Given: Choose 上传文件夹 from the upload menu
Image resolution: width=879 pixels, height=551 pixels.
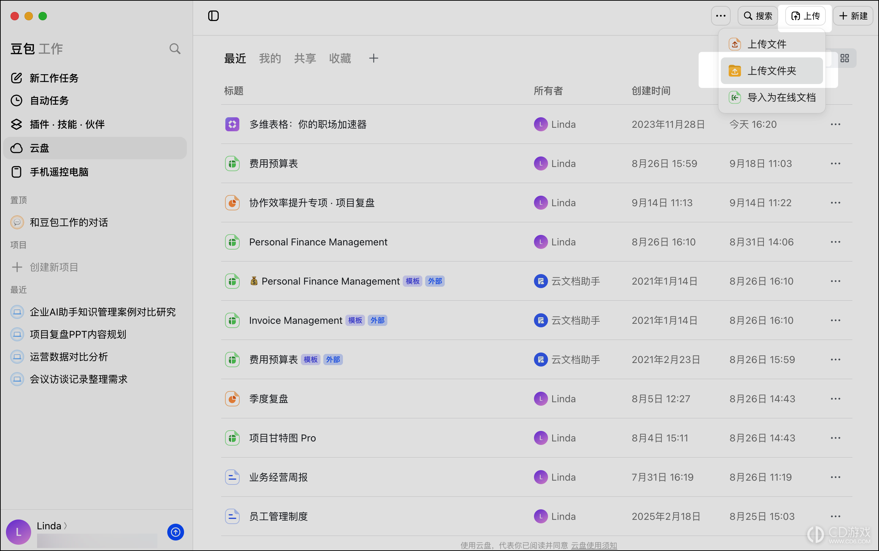Looking at the screenshot, I should 772,71.
